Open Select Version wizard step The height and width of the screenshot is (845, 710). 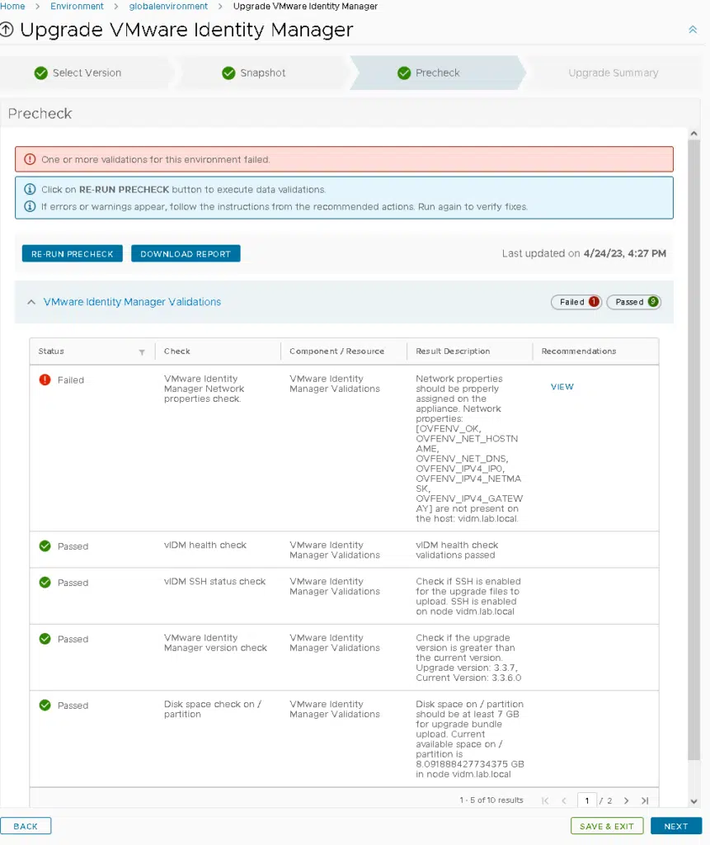coord(87,73)
